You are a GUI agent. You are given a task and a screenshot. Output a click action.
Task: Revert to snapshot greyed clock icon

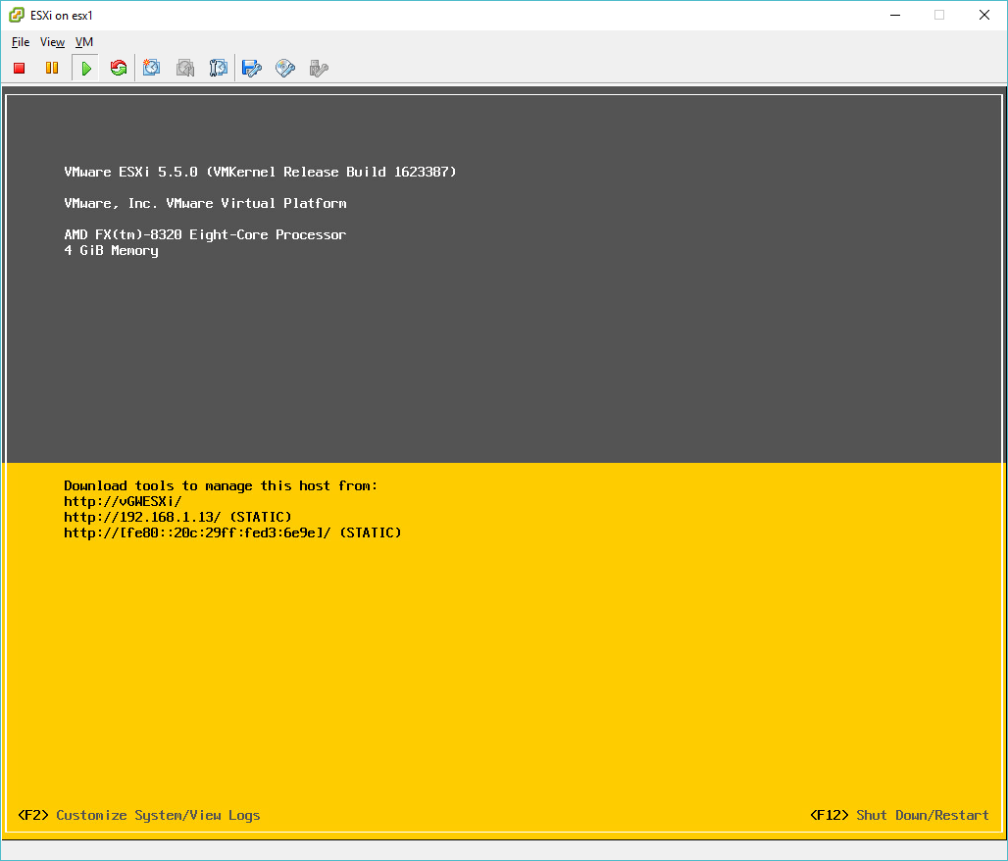coord(185,69)
